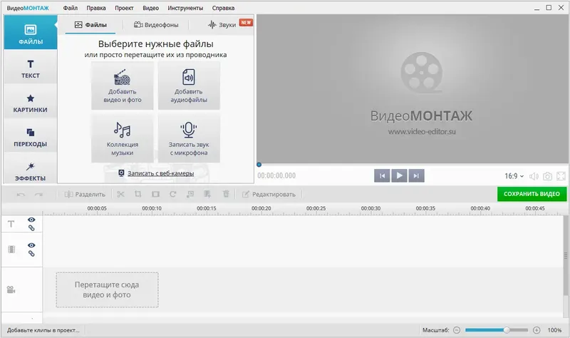Click the Разделить toolbar button
This screenshot has width=570, height=338.
[x=85, y=194]
